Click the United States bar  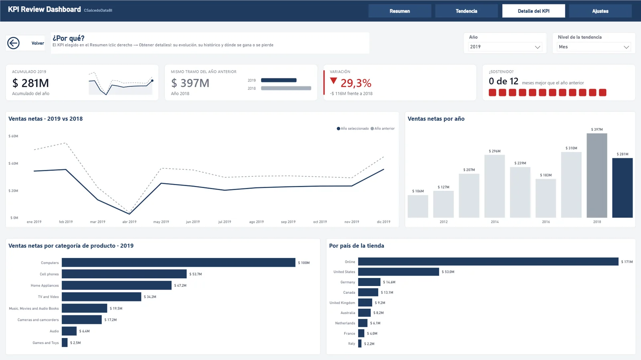[x=399, y=272]
